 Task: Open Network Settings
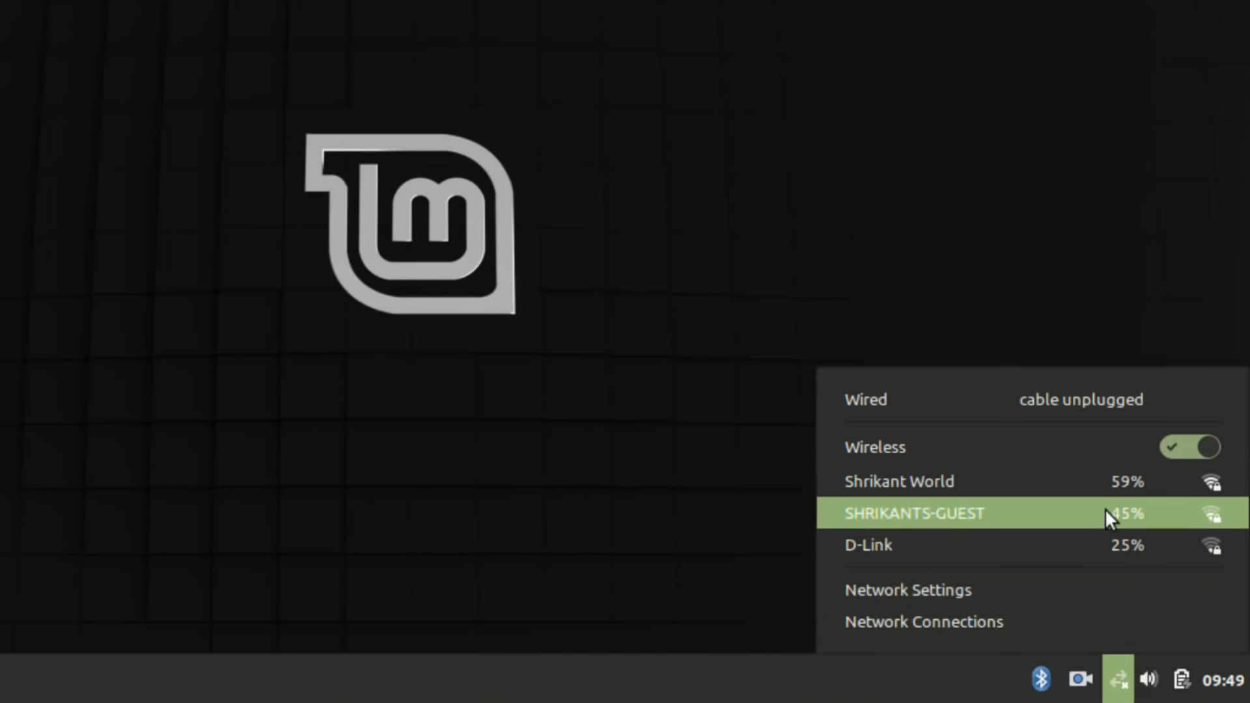click(908, 590)
